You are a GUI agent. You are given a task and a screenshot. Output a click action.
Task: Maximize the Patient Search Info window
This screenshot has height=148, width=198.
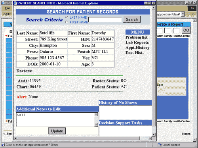150,3
